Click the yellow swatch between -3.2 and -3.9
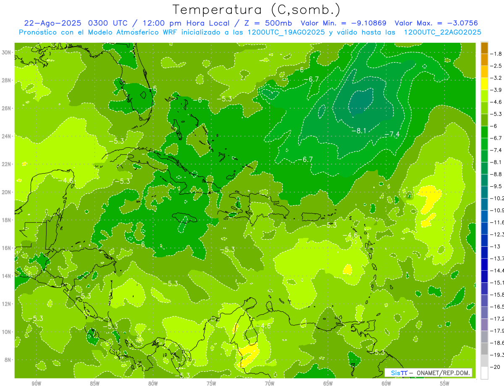This screenshot has width=504, height=389. 484,83
